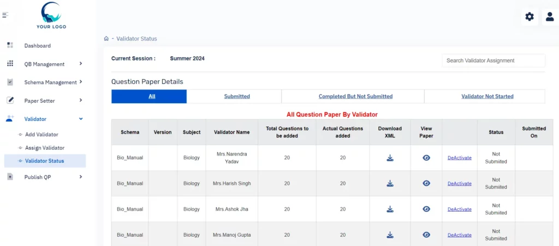Collapse sidebar with hamburger menu icon

5,15
